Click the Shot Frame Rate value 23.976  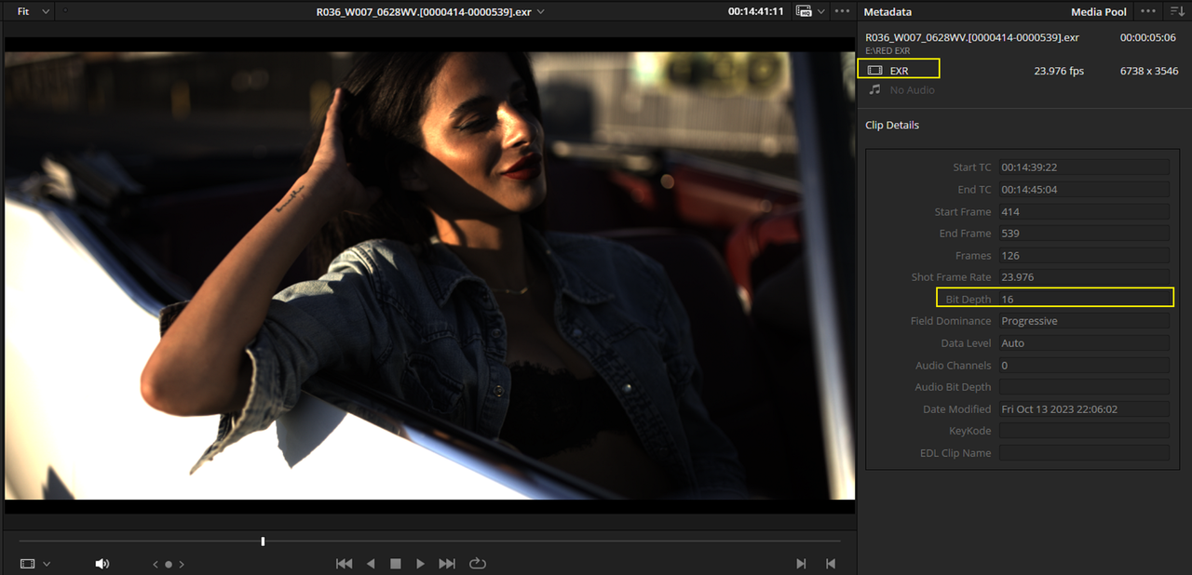click(1084, 277)
